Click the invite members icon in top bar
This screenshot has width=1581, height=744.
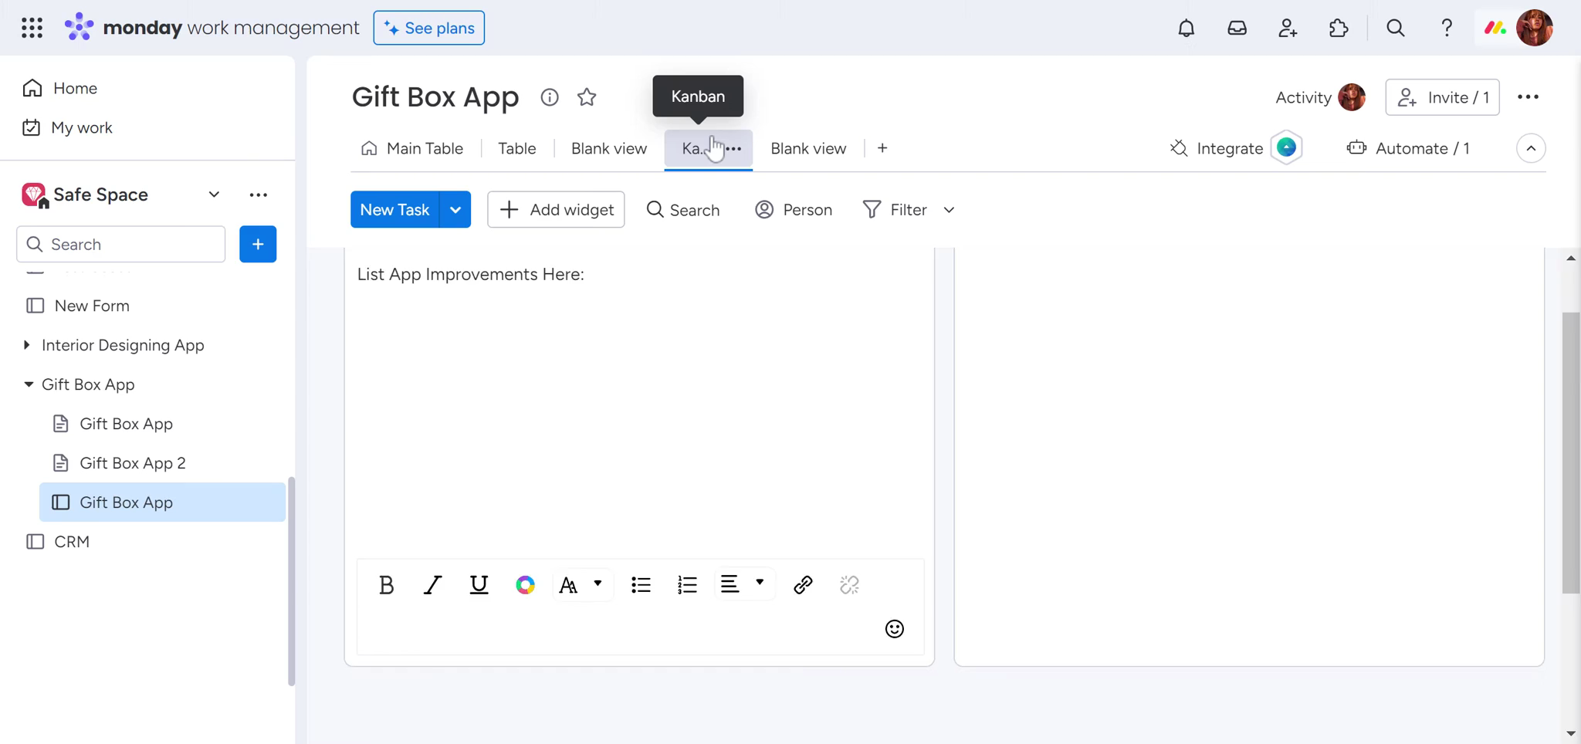coord(1288,28)
